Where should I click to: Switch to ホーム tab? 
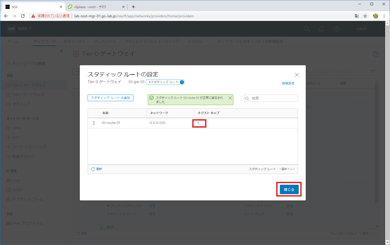(x=13, y=41)
